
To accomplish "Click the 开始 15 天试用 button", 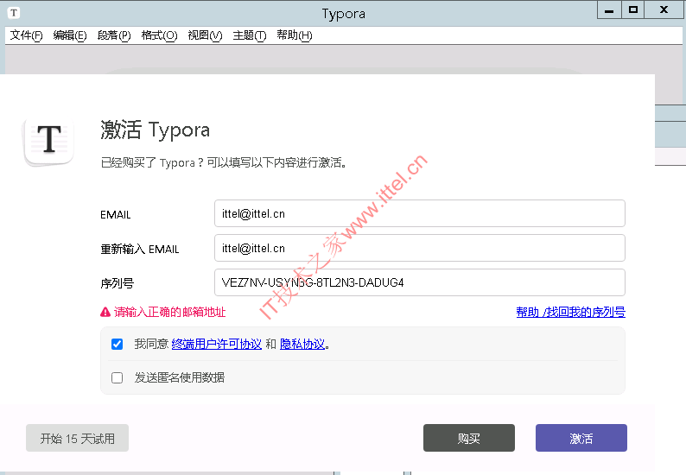I will pyautogui.click(x=78, y=438).
